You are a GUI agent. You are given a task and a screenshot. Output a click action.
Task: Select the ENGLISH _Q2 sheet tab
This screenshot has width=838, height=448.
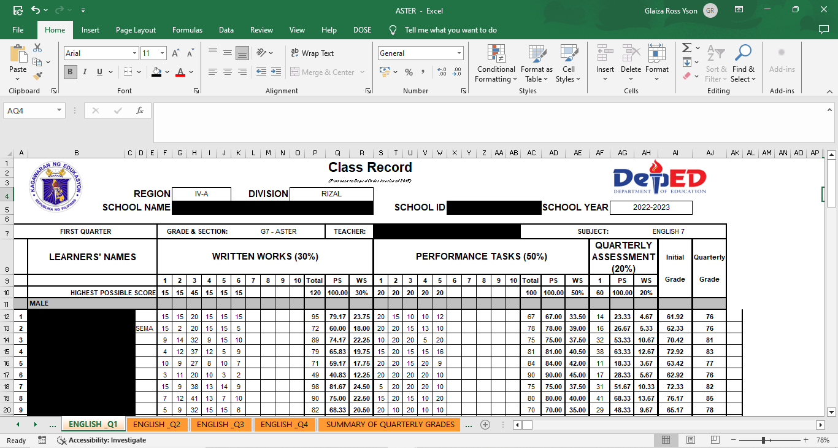coord(157,425)
